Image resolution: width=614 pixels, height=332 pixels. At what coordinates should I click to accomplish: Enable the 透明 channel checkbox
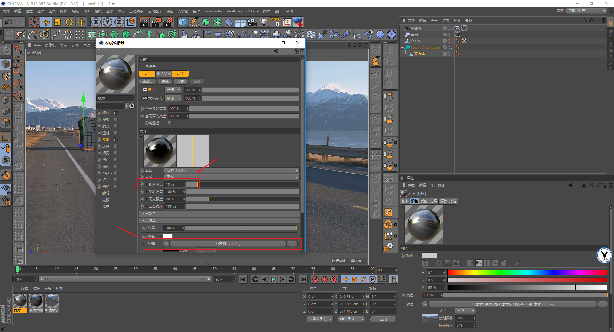pos(116,133)
